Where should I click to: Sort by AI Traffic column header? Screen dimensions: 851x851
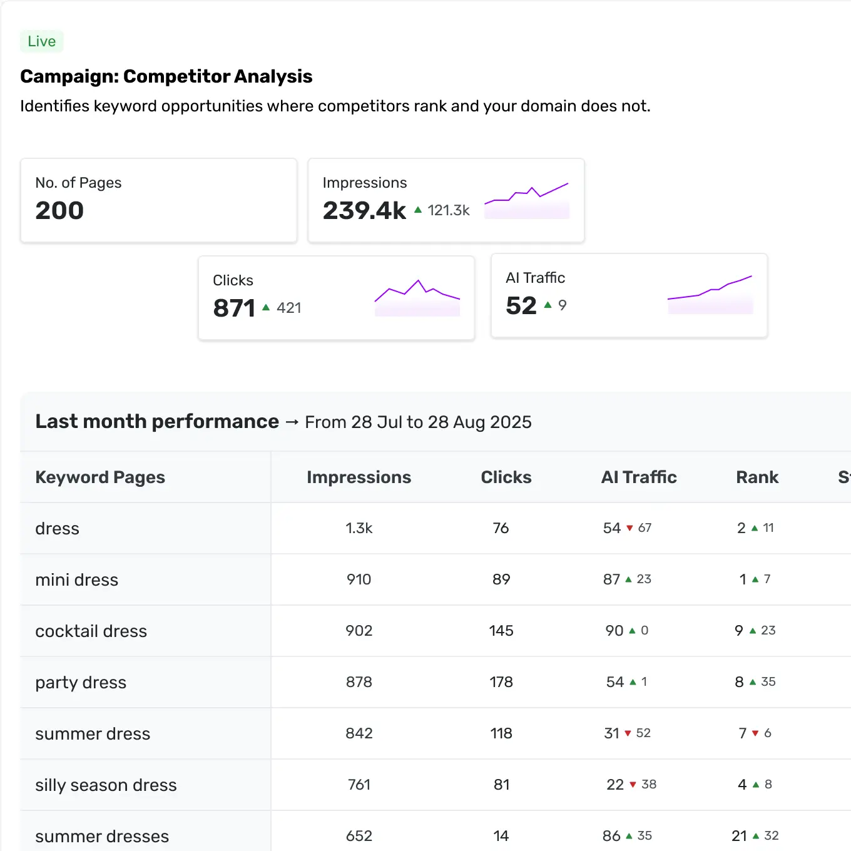638,477
